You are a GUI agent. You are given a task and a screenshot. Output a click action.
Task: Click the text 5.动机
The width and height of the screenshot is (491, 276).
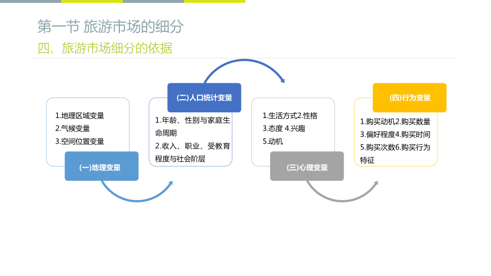point(273,141)
